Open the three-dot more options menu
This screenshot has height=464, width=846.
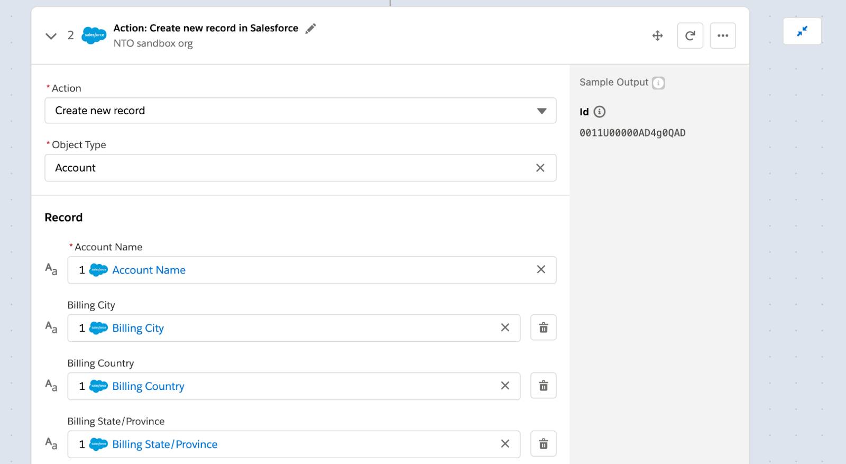coord(723,36)
